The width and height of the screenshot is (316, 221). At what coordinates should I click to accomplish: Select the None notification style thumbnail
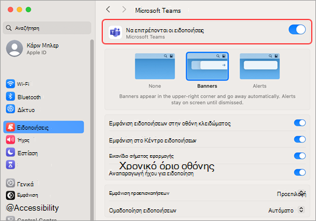point(155,66)
